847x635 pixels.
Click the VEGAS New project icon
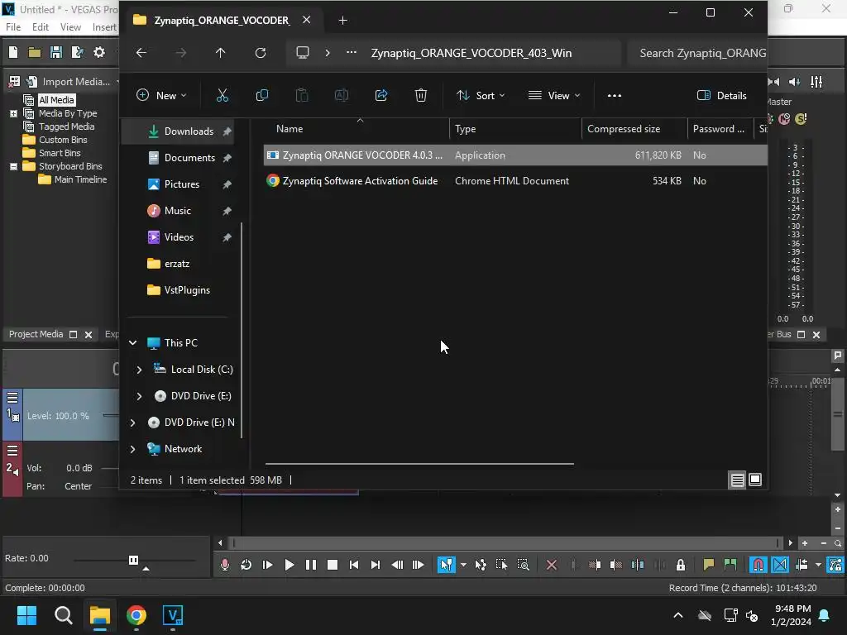(13, 52)
